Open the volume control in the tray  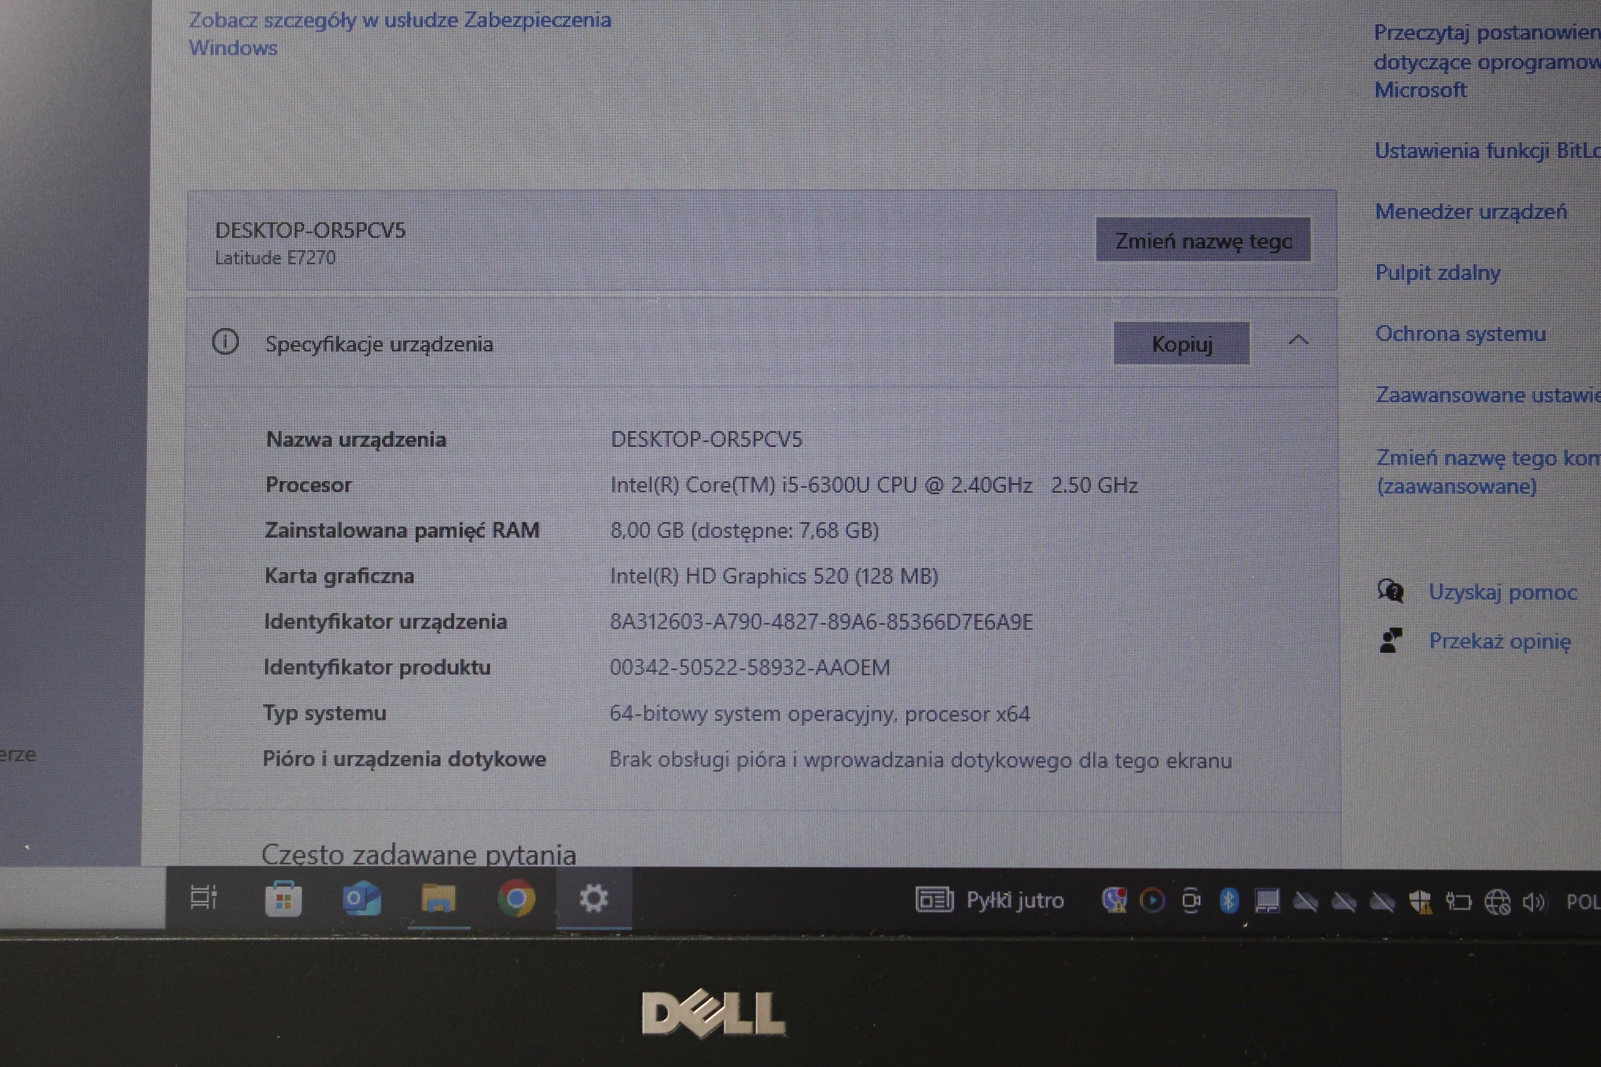coord(1537,902)
